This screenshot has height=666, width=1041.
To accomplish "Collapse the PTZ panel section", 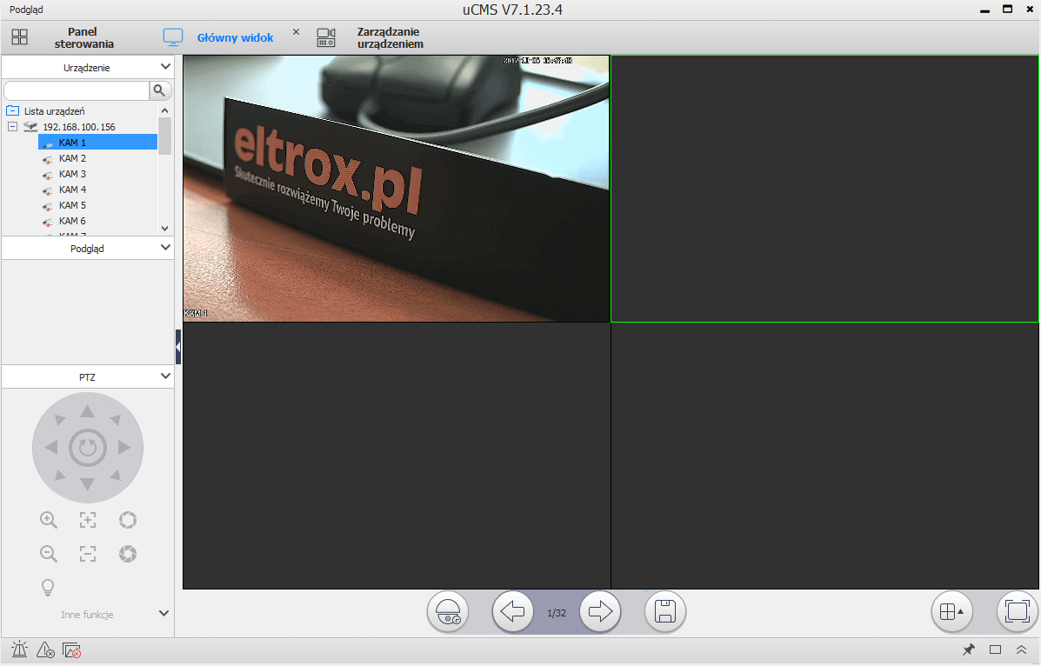I will (x=165, y=376).
